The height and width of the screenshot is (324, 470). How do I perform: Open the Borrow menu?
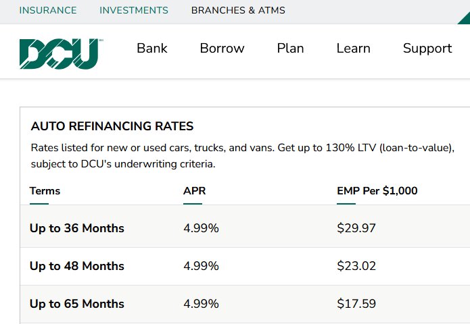222,48
